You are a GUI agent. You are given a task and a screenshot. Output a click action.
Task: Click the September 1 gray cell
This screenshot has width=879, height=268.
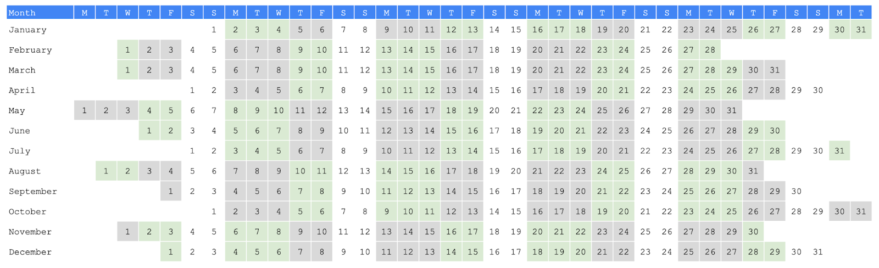click(171, 191)
